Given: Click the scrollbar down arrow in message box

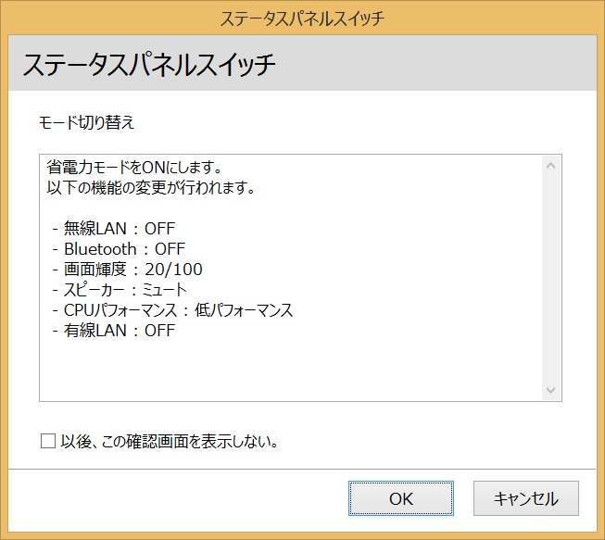Looking at the screenshot, I should (550, 390).
